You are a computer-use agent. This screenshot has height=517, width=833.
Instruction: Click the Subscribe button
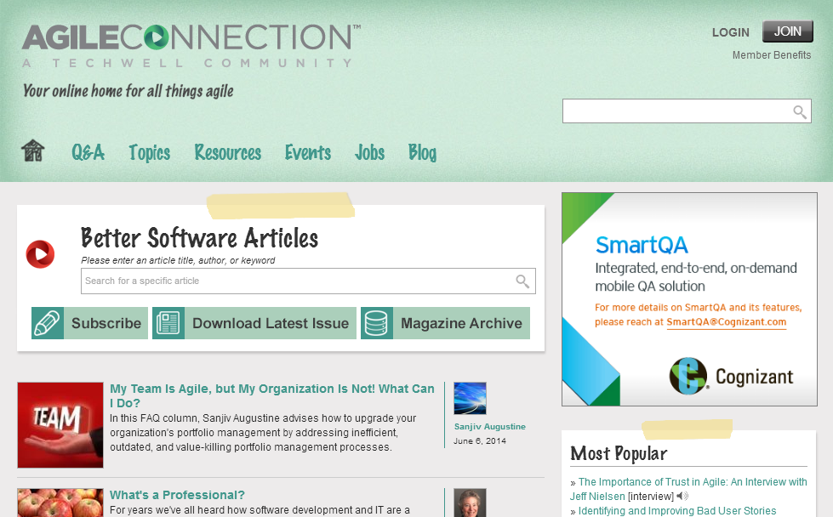(90, 323)
